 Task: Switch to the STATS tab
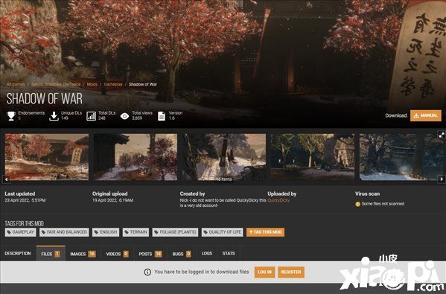tap(229, 253)
